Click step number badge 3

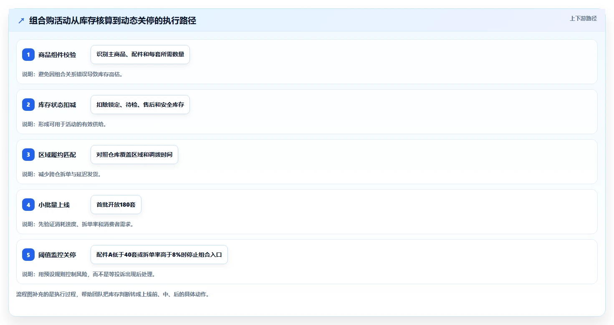28,155
